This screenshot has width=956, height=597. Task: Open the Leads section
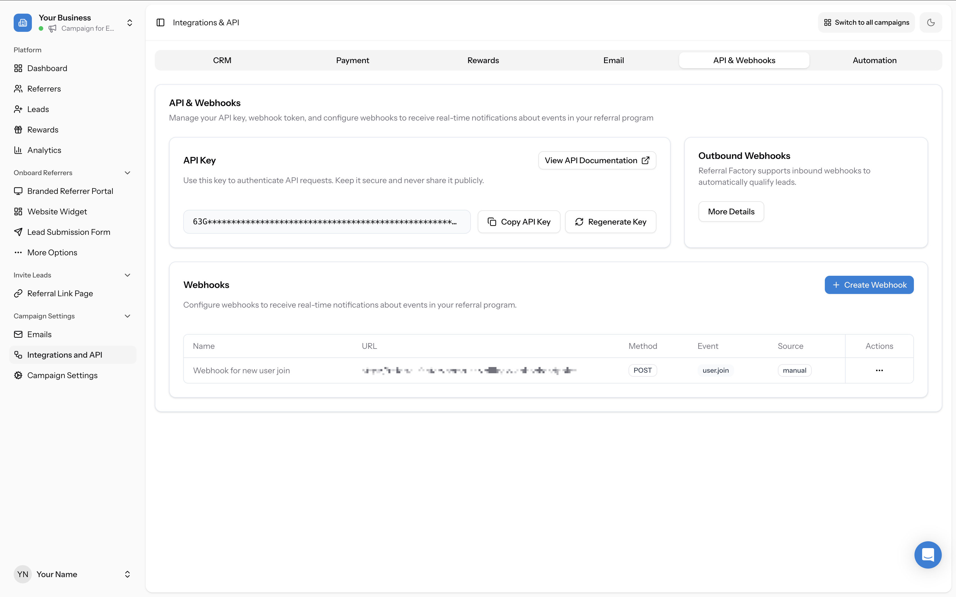point(38,109)
